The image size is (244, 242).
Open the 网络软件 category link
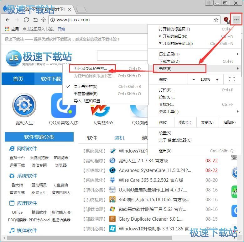pyautogui.click(x=27, y=148)
